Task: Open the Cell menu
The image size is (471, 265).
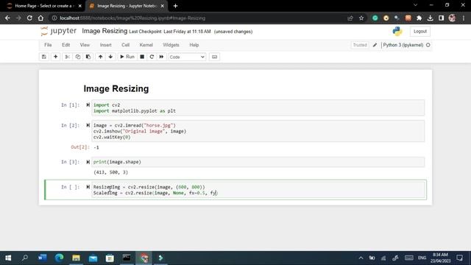Action: 126,45
